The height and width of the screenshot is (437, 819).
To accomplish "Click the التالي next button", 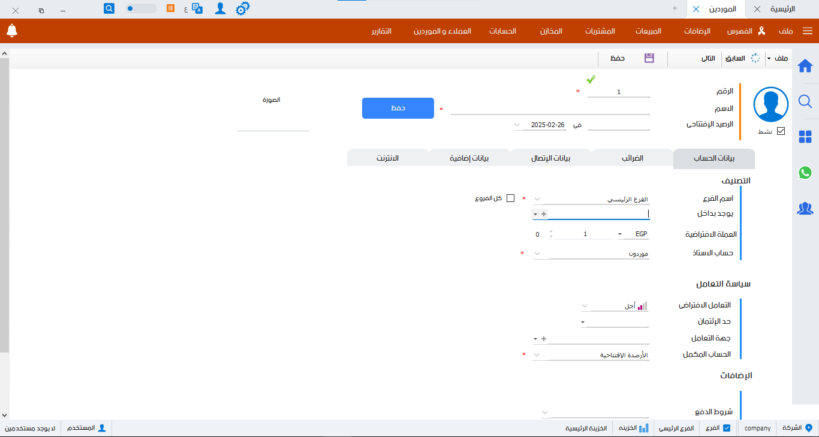I will (708, 58).
